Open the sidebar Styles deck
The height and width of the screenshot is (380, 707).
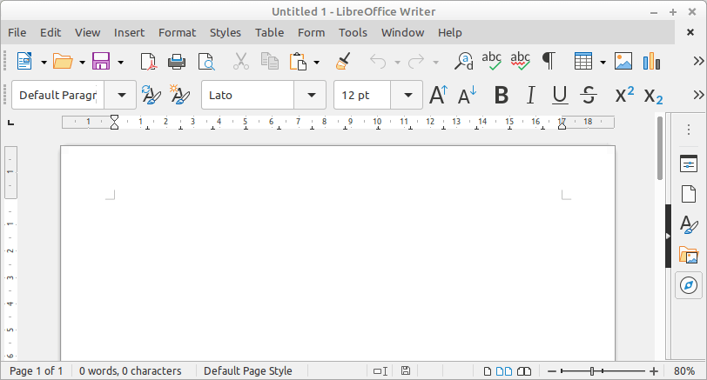[x=689, y=224]
